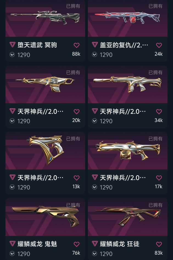Like the skin showing 34k likes
The image size is (173, 260).
159,112
